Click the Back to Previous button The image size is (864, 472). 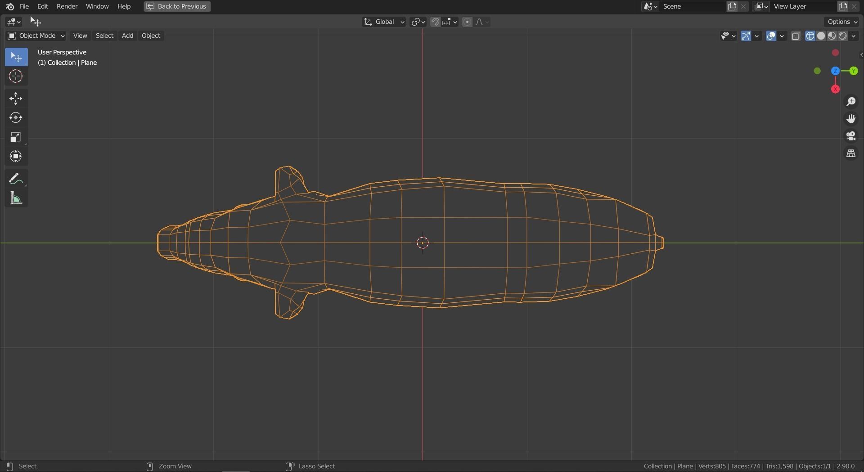tap(177, 6)
